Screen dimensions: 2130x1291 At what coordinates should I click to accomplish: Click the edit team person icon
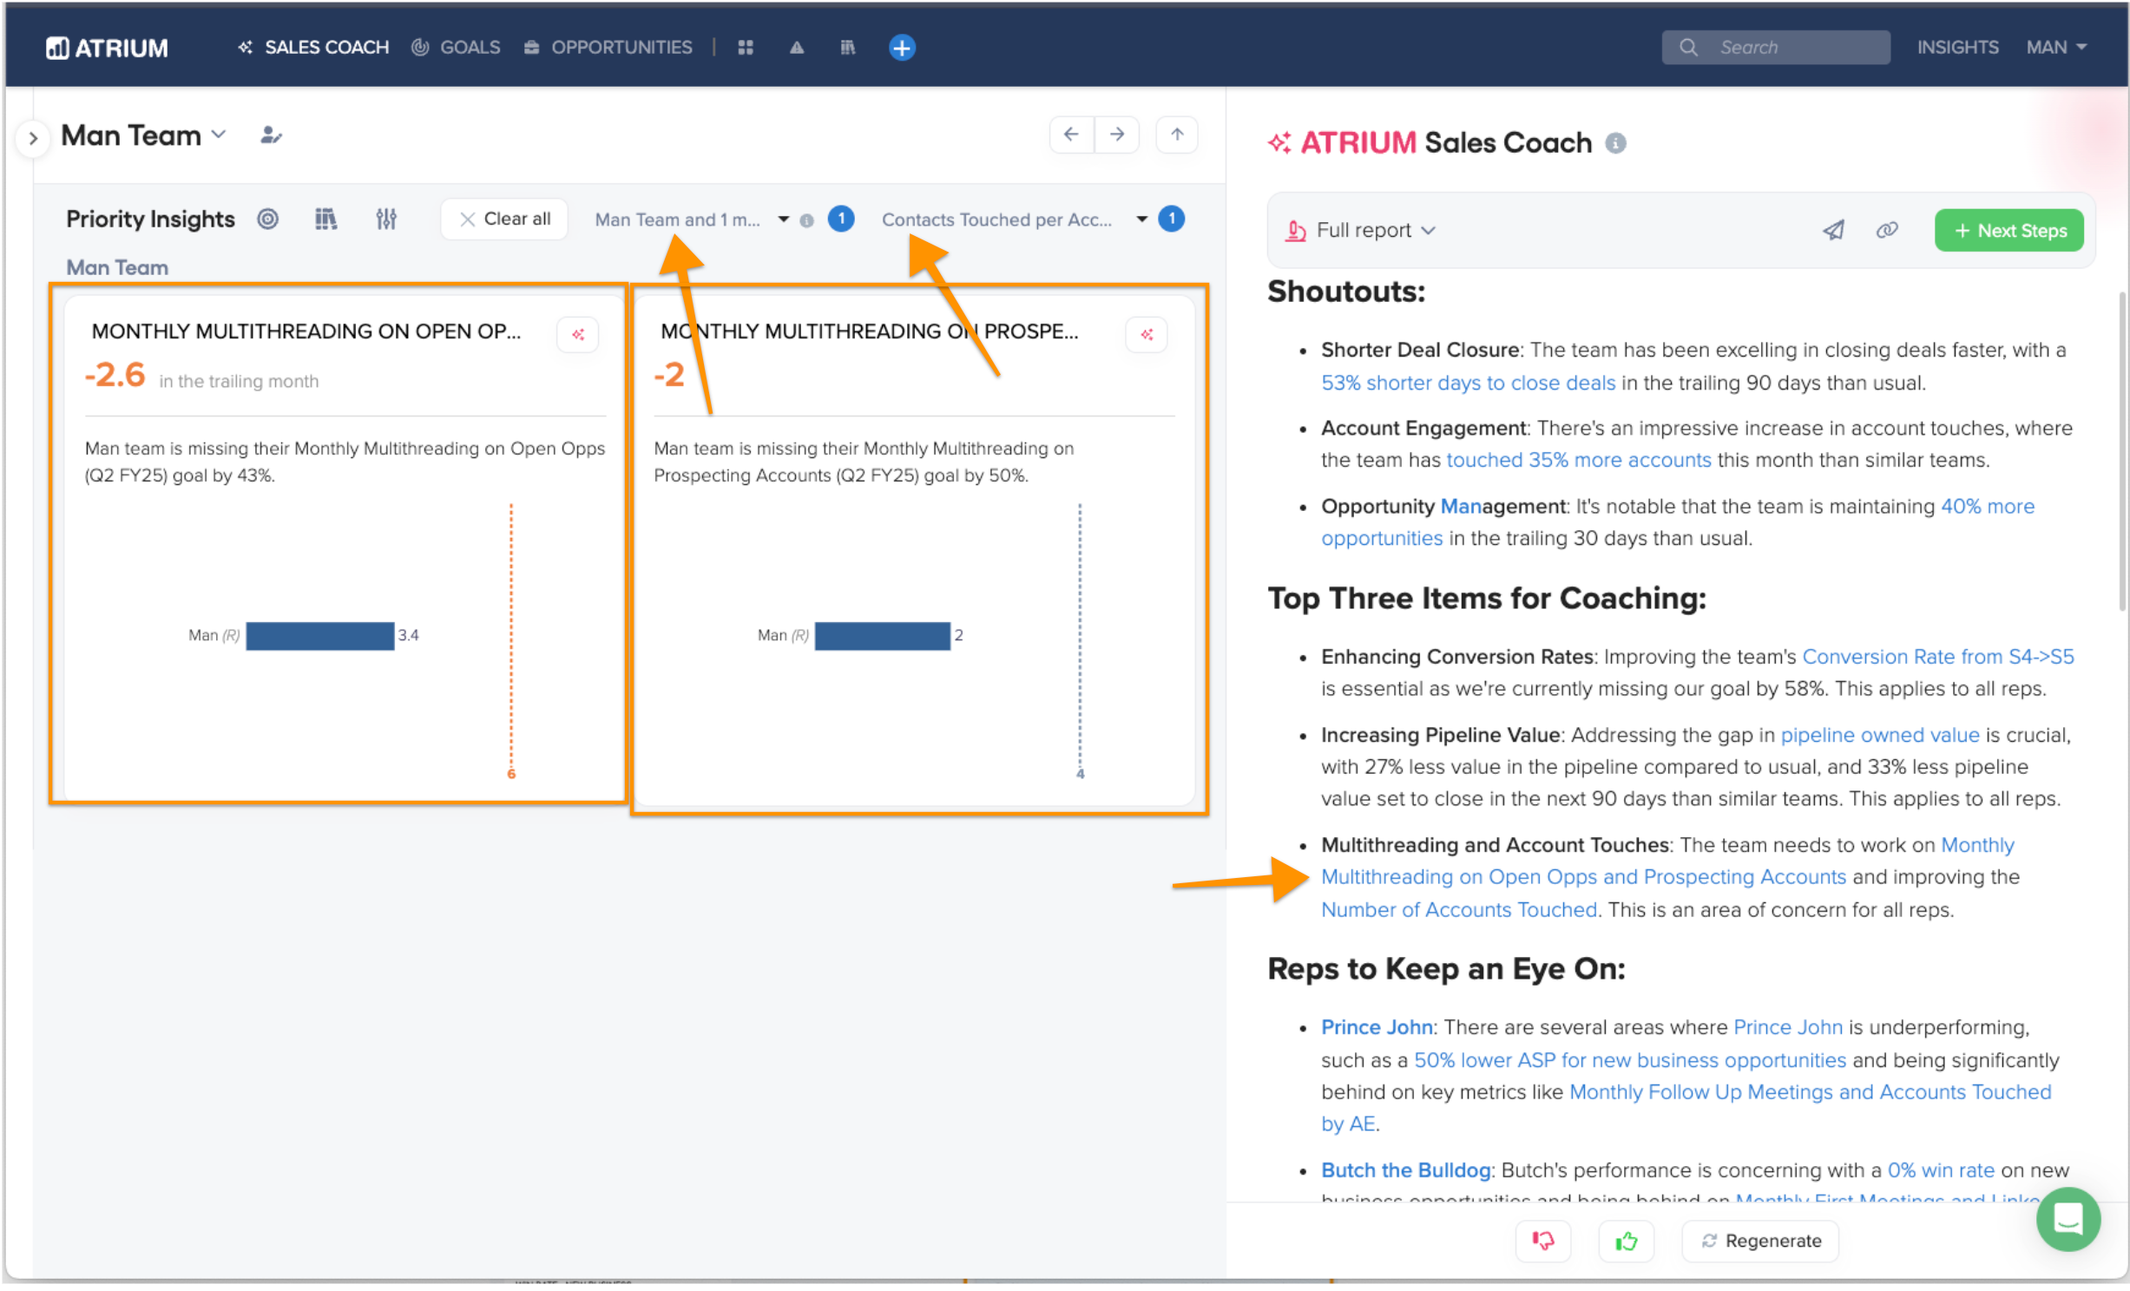pos(271,135)
